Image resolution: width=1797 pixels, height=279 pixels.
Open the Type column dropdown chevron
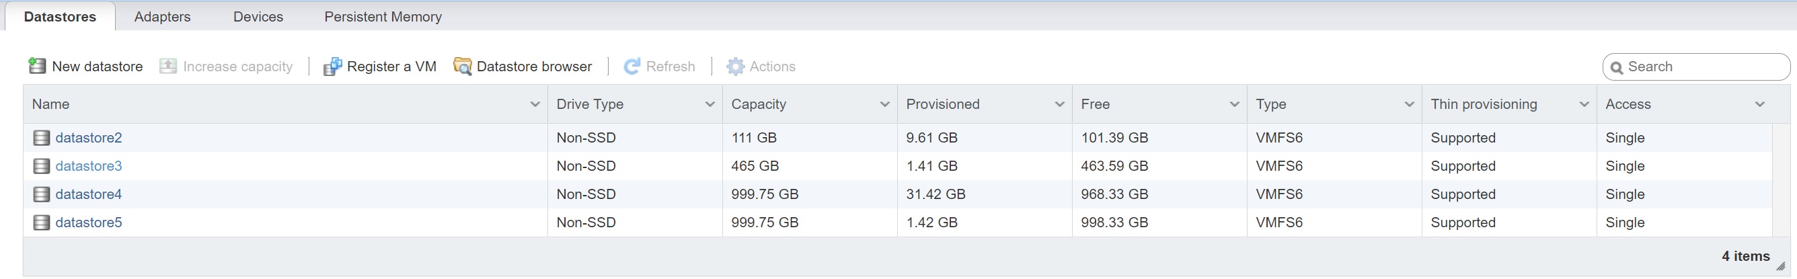(1409, 105)
